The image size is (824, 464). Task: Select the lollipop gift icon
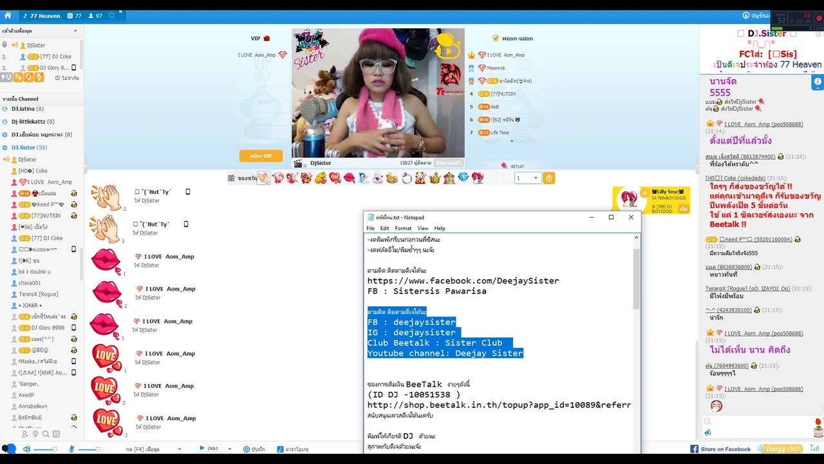point(277,178)
